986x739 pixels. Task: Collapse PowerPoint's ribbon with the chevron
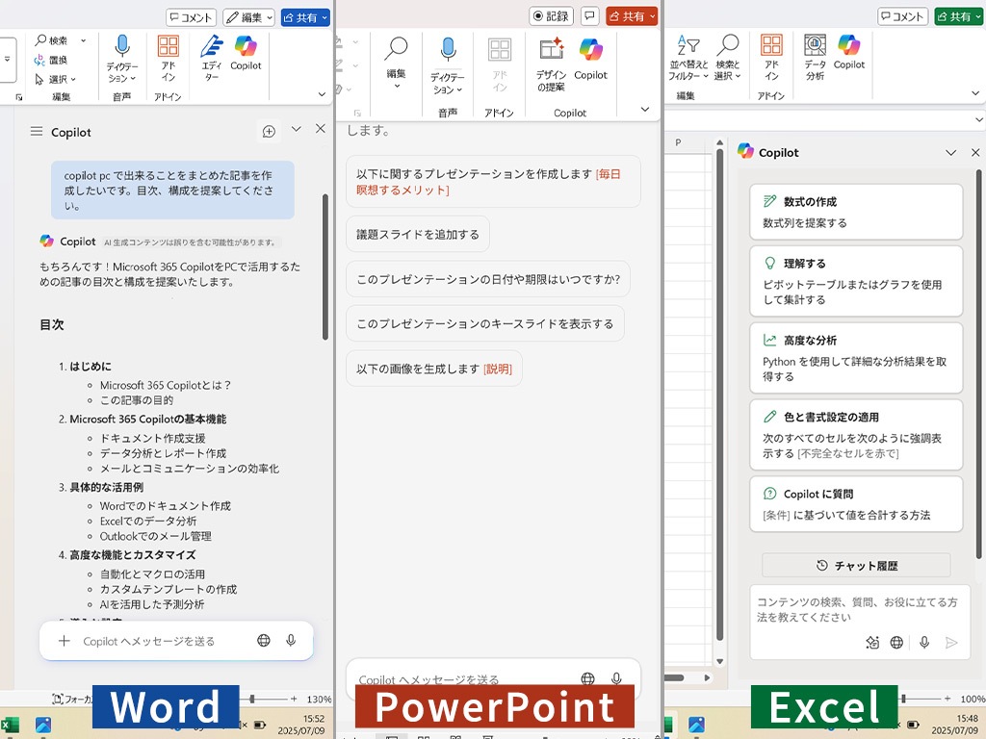[x=644, y=110]
